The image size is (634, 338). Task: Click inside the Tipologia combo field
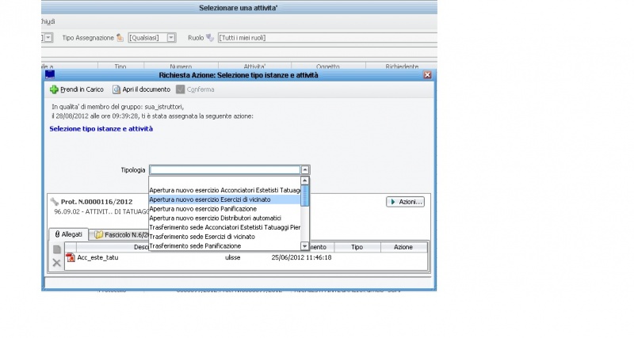(x=225, y=170)
